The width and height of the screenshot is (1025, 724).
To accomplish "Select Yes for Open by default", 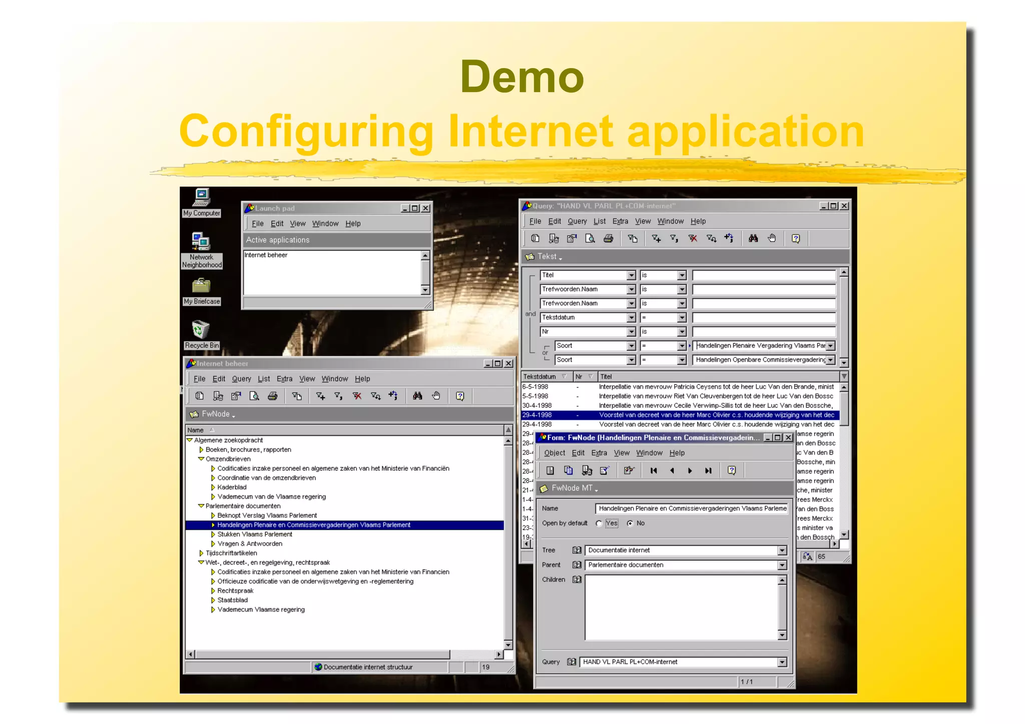I will click(x=599, y=523).
